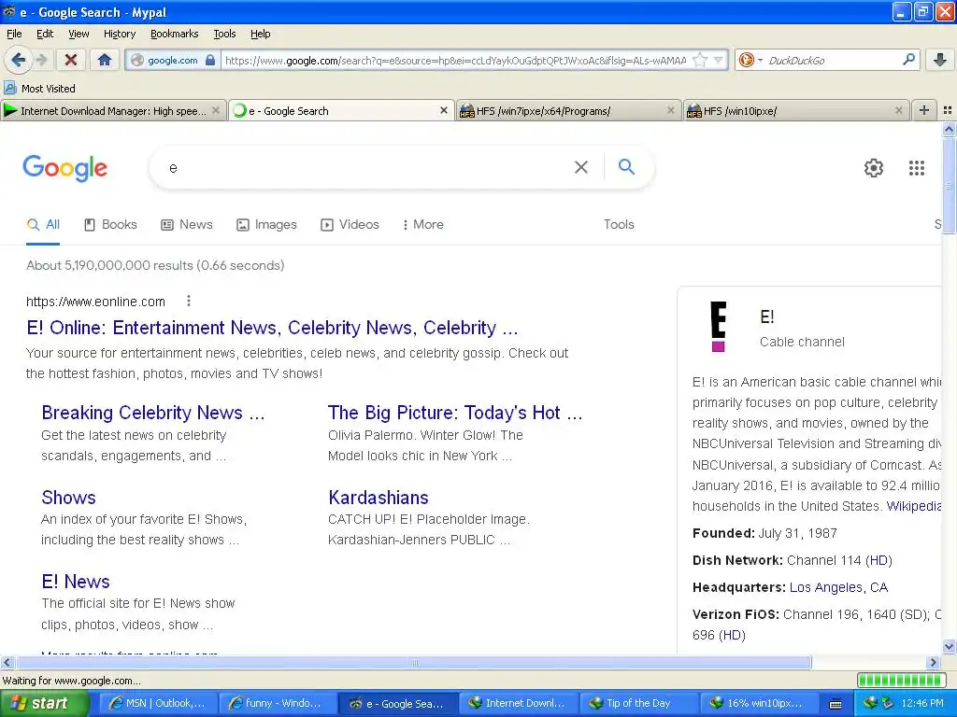Image resolution: width=957 pixels, height=717 pixels.
Task: Switch to MSN | Outlook taskbar window
Action: pos(156,703)
